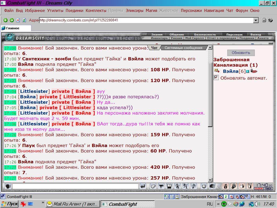Image resolution: width=277 pixels, height=208 pixels.
Task: Click the EXIT door icon
Action: (x=250, y=186)
